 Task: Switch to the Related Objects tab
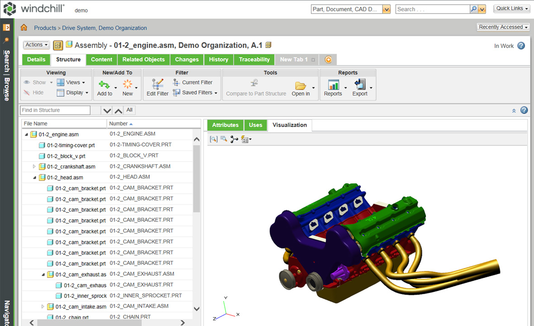(x=143, y=59)
